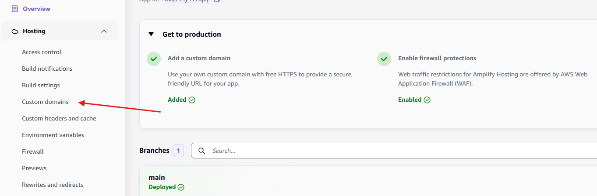Click the Branches search input field
597x196 pixels.
394,151
